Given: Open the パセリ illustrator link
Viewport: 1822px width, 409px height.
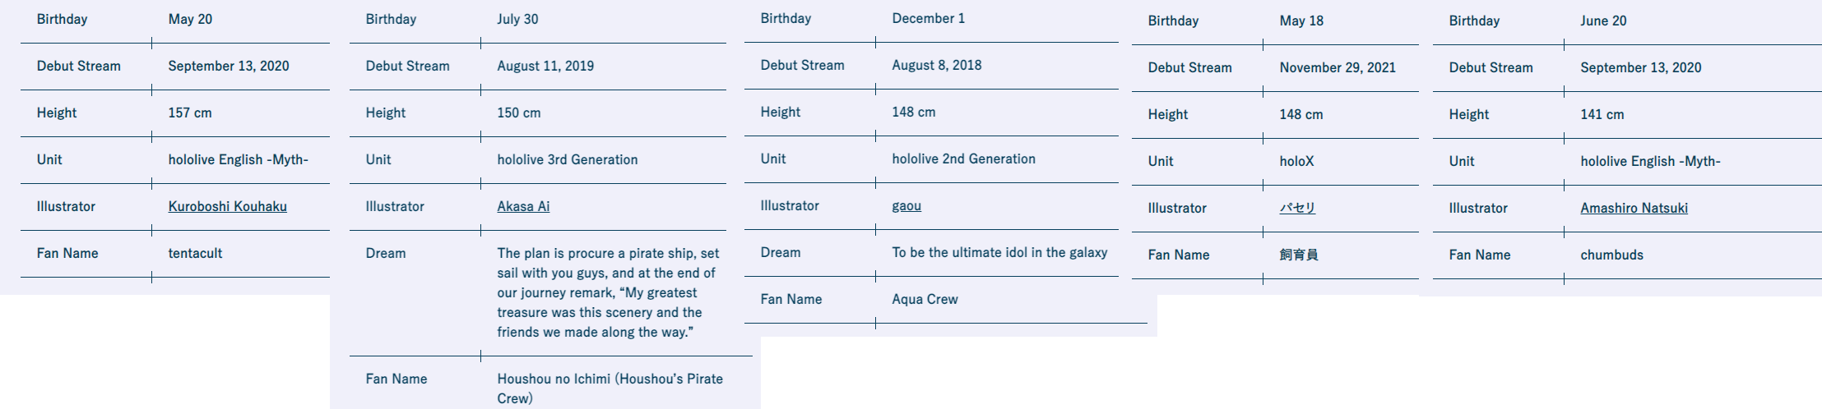Looking at the screenshot, I should pos(1297,208).
